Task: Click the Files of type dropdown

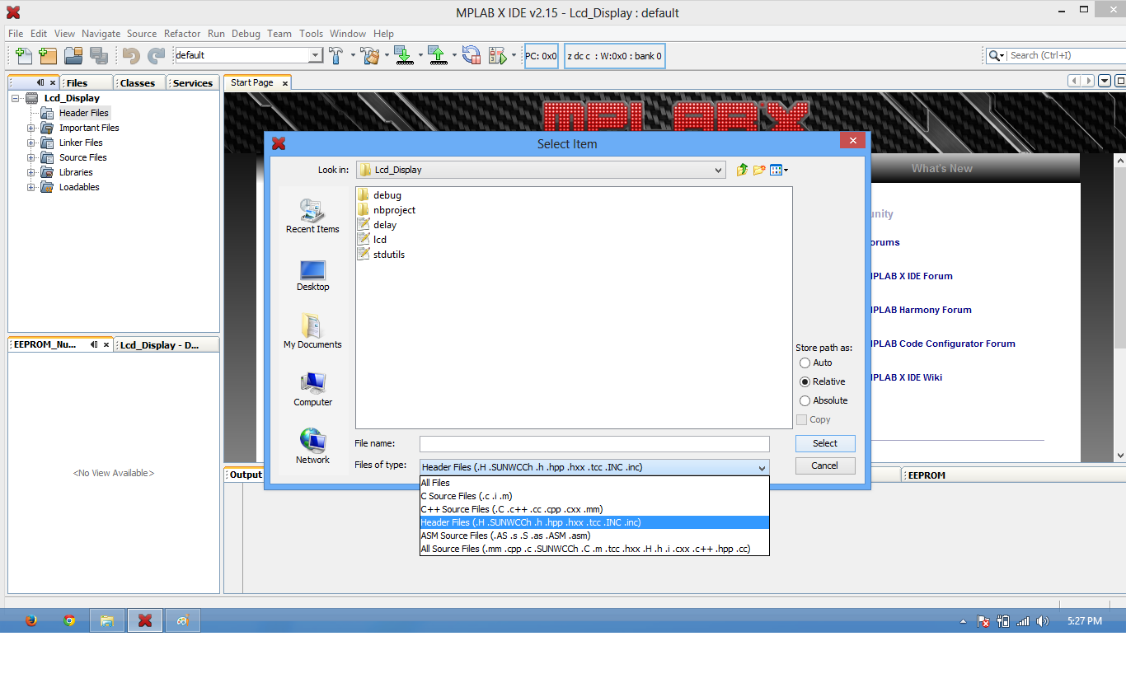Action: tap(594, 467)
